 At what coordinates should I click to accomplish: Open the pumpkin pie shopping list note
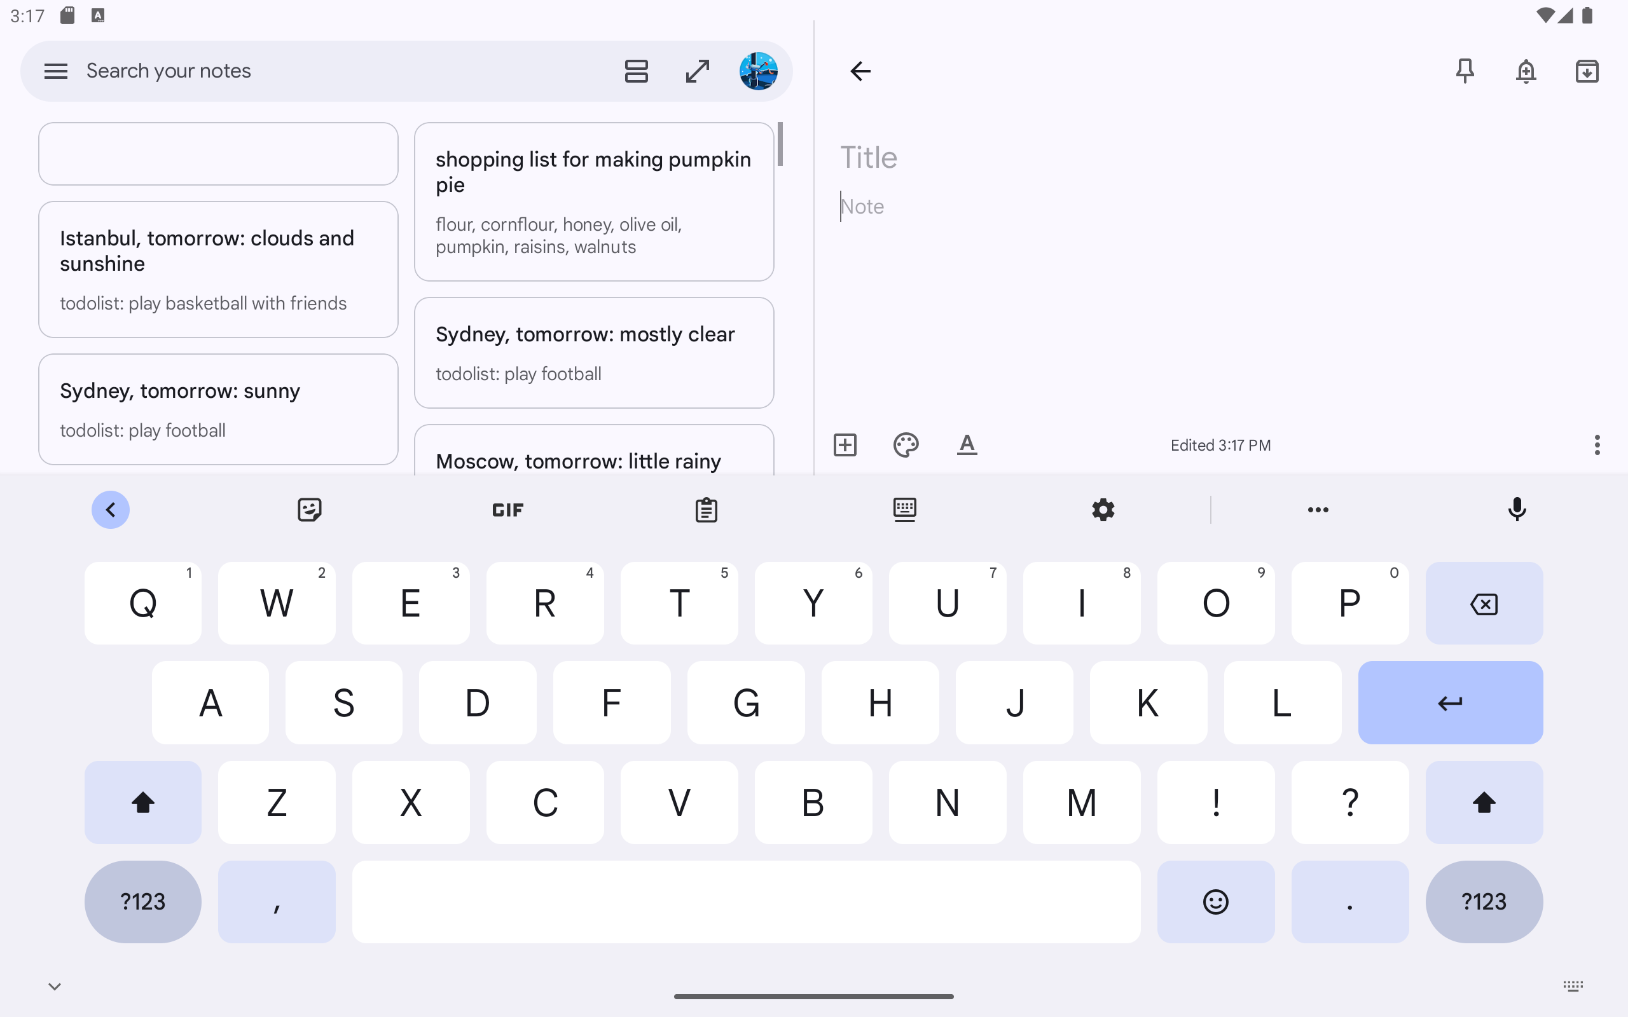tap(593, 201)
